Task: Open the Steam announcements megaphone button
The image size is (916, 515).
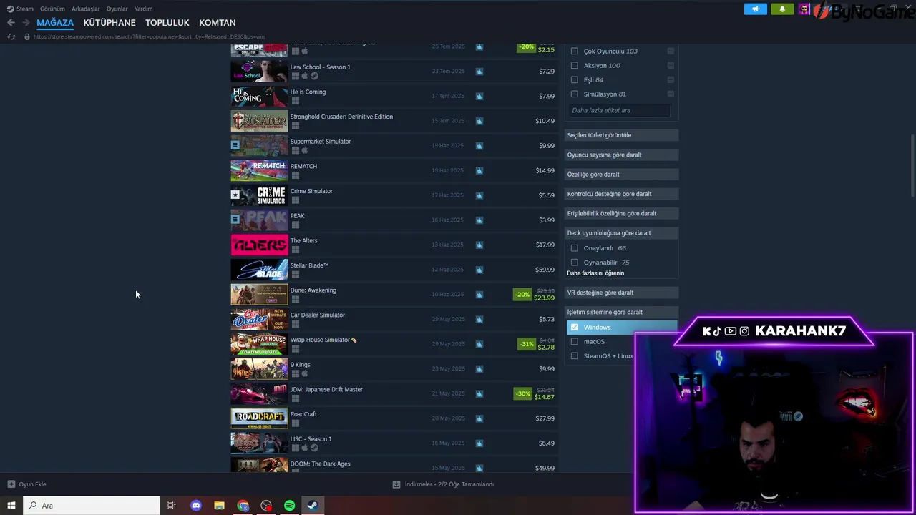Action: coord(755,9)
